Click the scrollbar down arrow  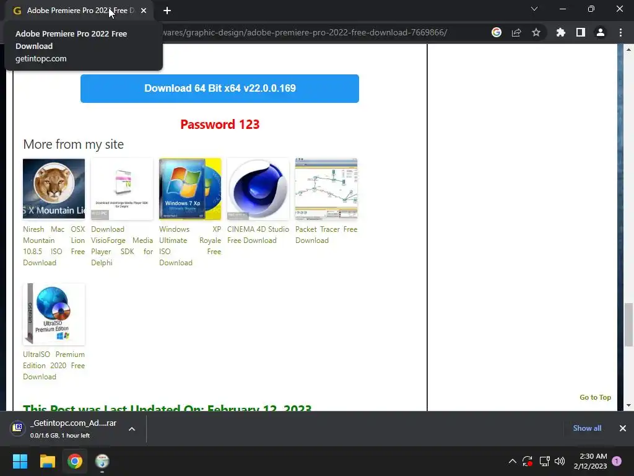point(628,405)
